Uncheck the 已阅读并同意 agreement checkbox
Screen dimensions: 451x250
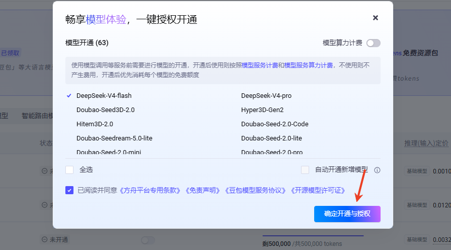(x=69, y=190)
